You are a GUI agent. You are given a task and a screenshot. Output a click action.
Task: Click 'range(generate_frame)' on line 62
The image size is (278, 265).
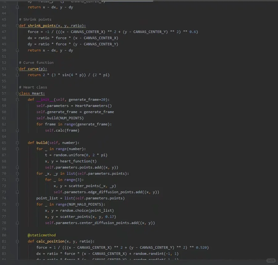pyautogui.click(x=87, y=124)
